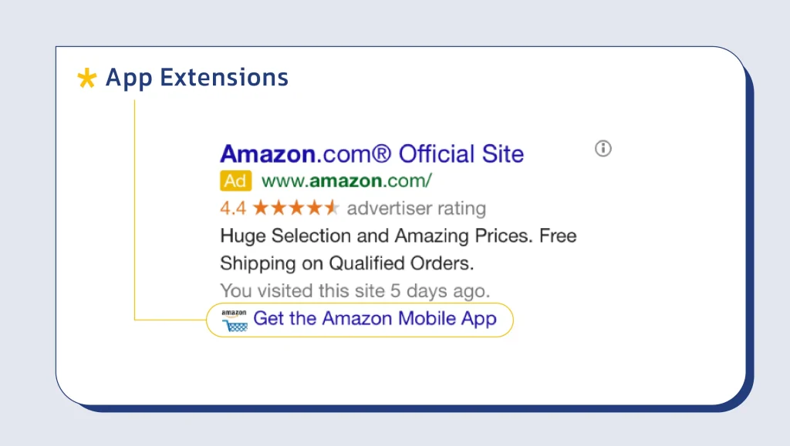The height and width of the screenshot is (446, 790).
Task: Click the first orange star in rating
Action: coord(261,207)
